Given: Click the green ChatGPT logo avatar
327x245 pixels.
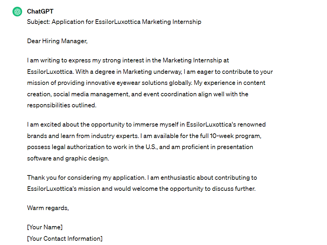Looking at the screenshot, I should point(17,11).
